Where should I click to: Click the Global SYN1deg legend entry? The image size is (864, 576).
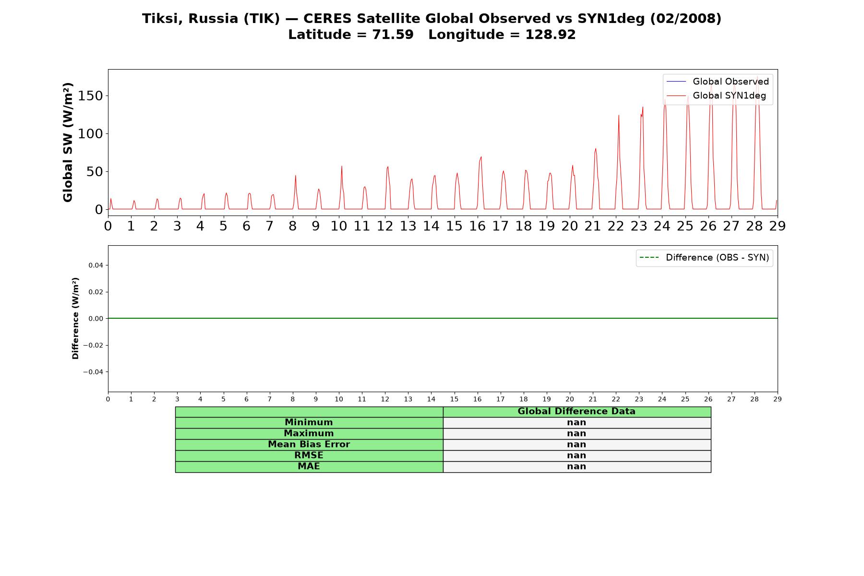point(716,96)
